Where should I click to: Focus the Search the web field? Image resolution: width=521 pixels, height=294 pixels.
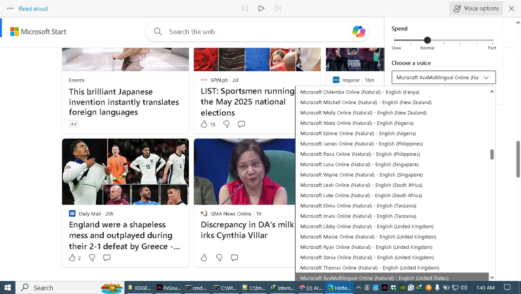tap(257, 32)
